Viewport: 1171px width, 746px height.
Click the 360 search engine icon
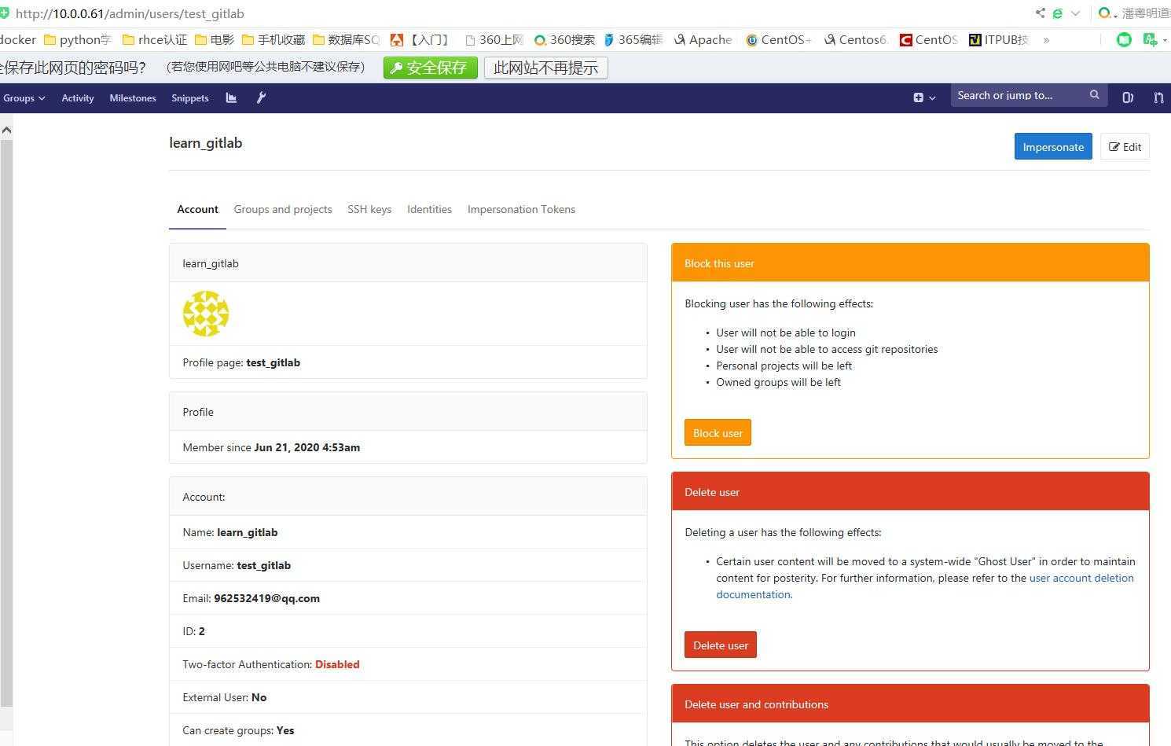coord(1104,13)
